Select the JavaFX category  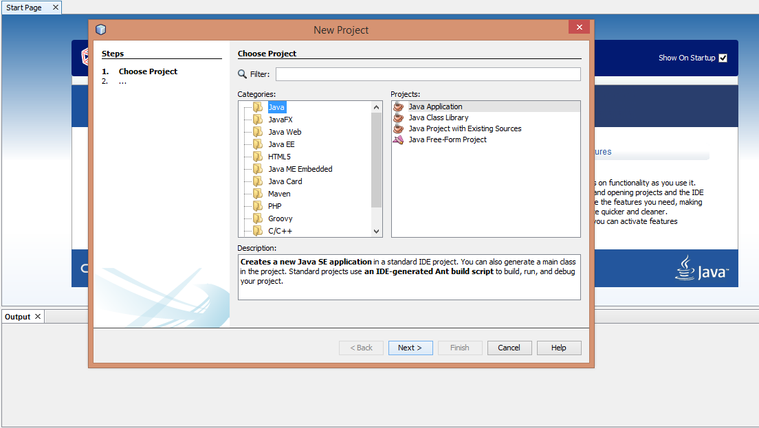point(280,120)
